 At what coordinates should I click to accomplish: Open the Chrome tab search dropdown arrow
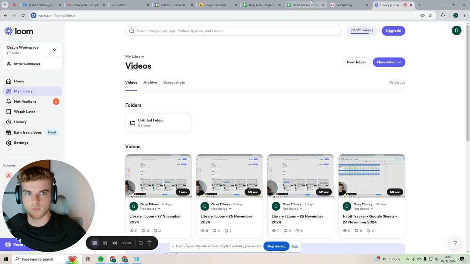pyautogui.click(x=5, y=5)
